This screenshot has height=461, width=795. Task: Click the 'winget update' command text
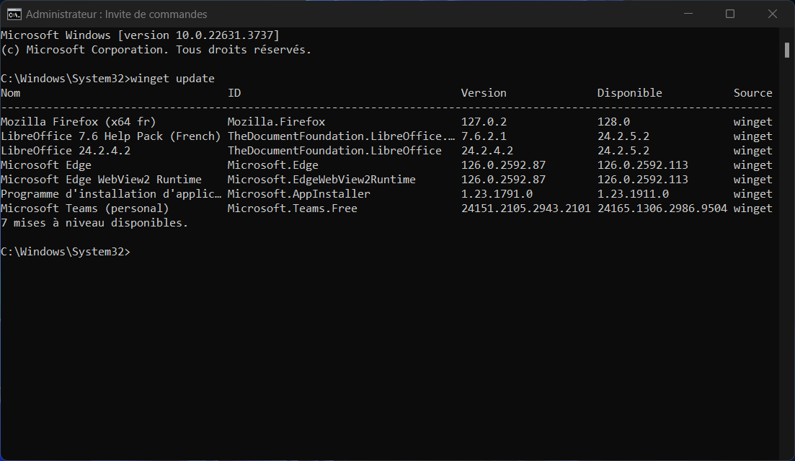coord(173,79)
